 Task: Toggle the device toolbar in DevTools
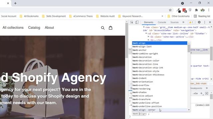[x=137, y=22]
